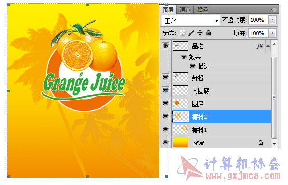288x185 pixels.
Task: Click lock image pixels brush icon
Action: click(x=191, y=33)
